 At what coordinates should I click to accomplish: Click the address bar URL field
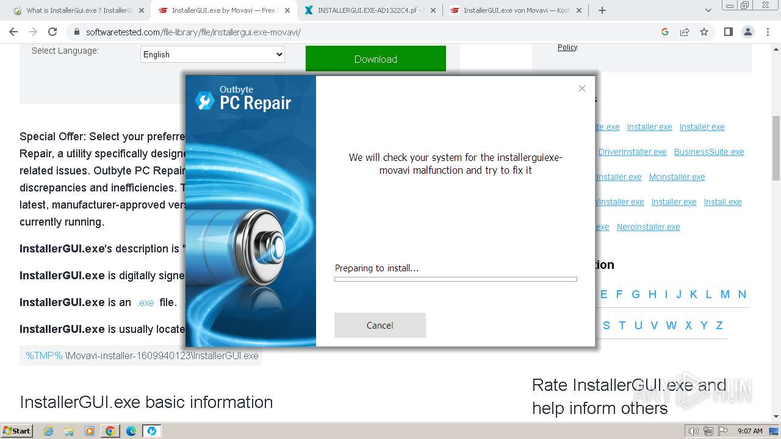click(366, 32)
